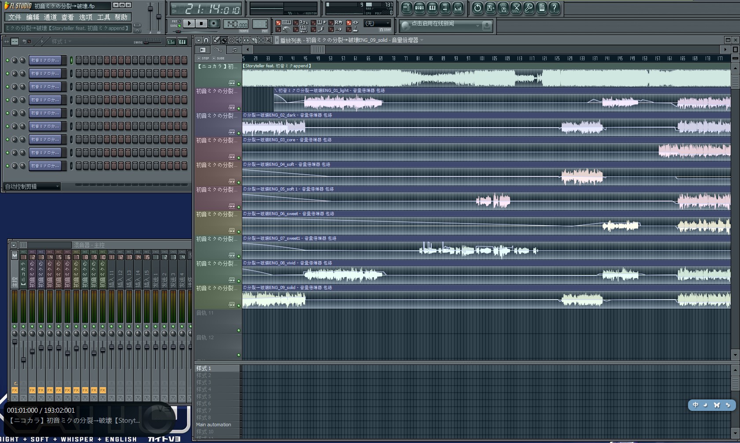Toggle mute LED on 音轨 11 track
Image resolution: width=740 pixels, height=443 pixels.
point(239,330)
